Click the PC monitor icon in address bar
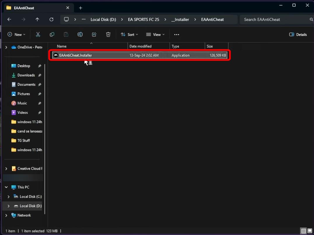Image resolution: width=314 pixels, height=235 pixels. 66,19
